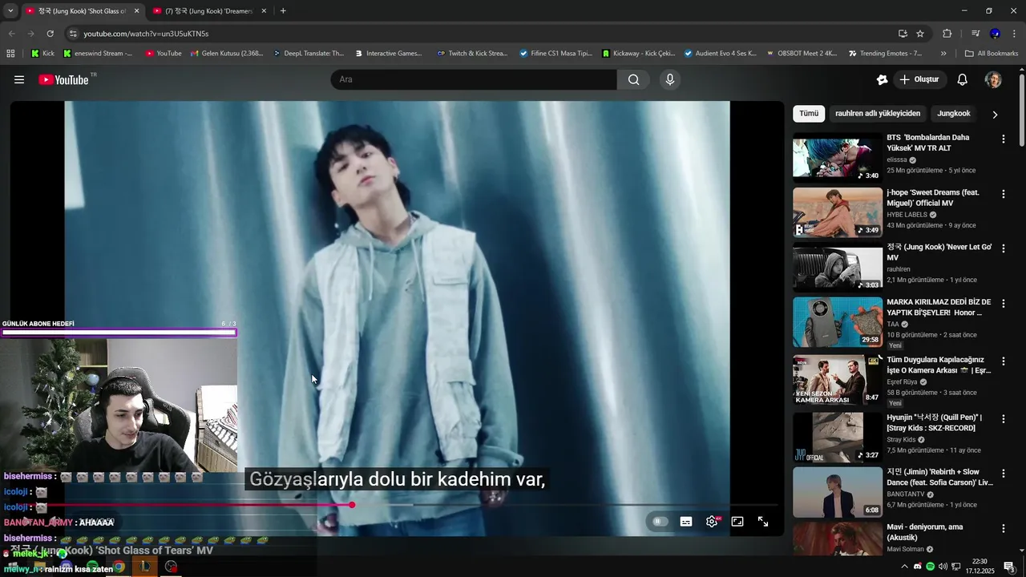1026x577 pixels.
Task: Show hidden system tray icons arrow
Action: point(905,567)
